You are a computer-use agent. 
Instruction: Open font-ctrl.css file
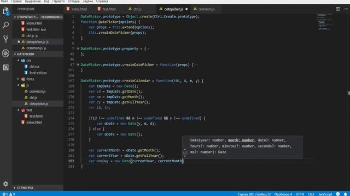[38, 72]
